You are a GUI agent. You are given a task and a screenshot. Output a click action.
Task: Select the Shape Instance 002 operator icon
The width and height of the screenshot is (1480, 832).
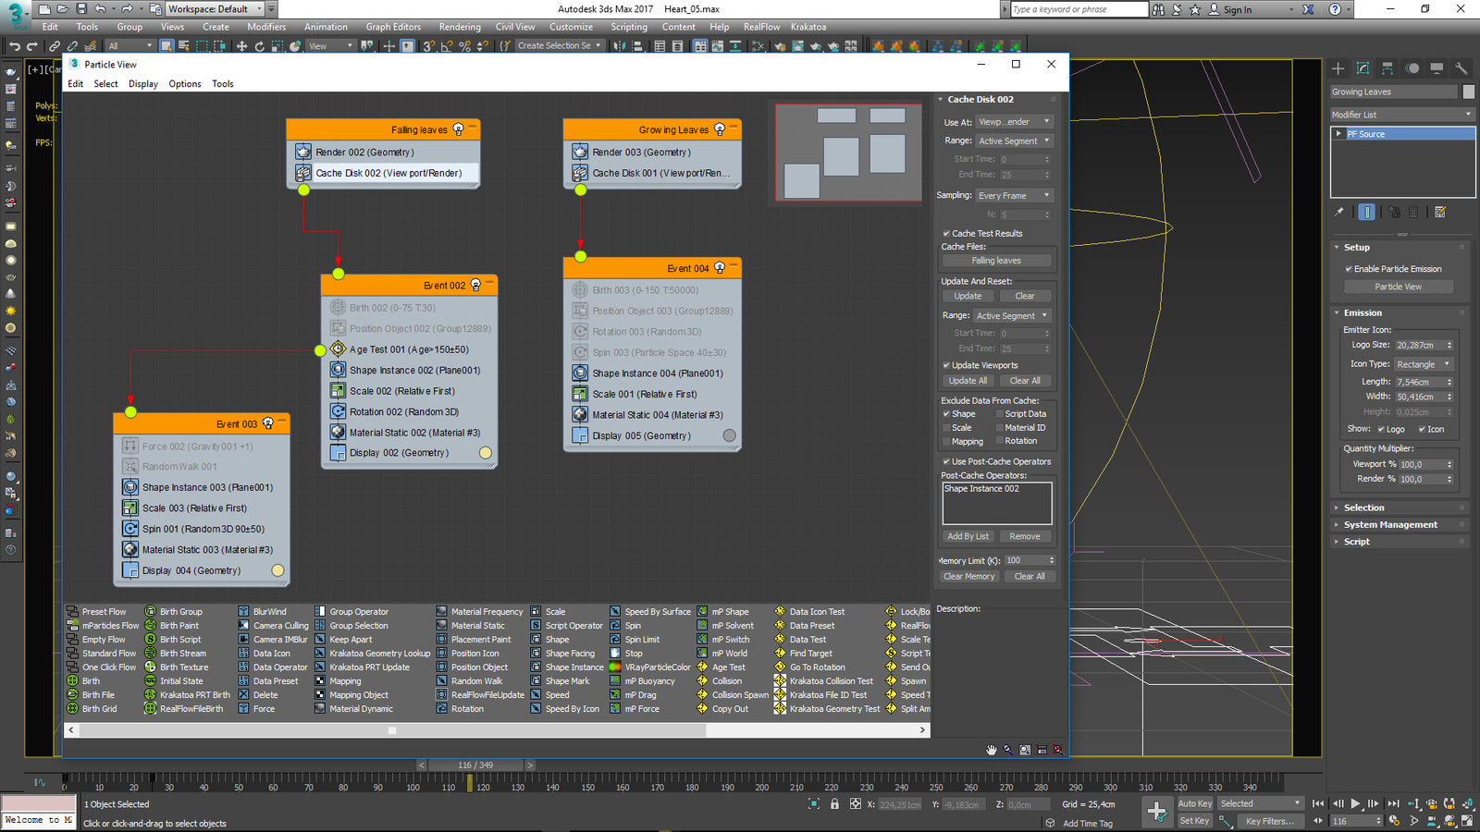pyautogui.click(x=338, y=371)
